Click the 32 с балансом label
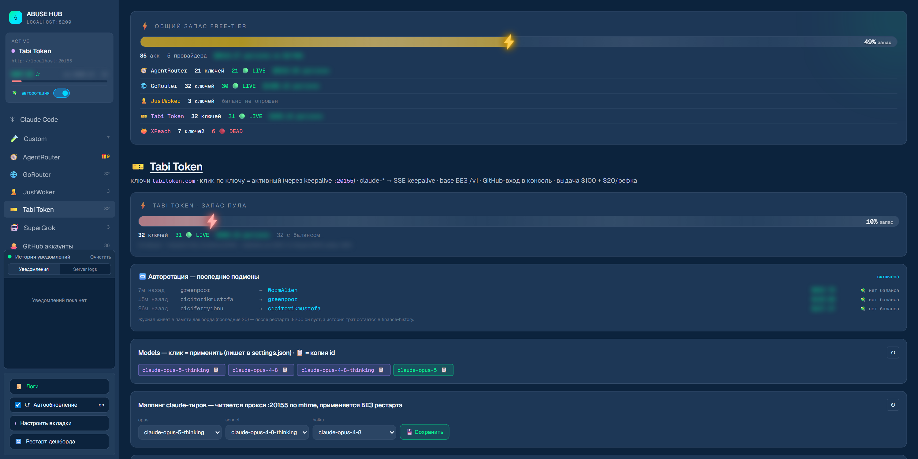 click(x=298, y=235)
